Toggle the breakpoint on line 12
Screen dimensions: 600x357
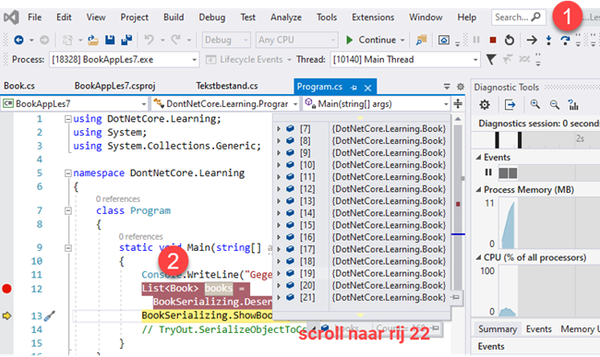[x=6, y=289]
